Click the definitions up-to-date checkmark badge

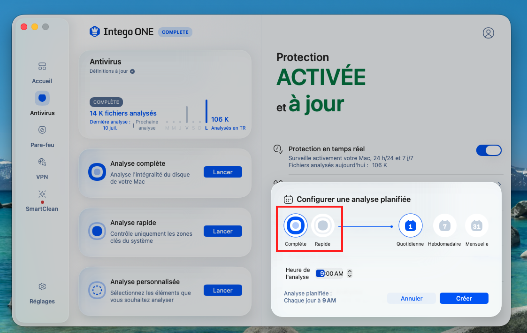pos(132,71)
